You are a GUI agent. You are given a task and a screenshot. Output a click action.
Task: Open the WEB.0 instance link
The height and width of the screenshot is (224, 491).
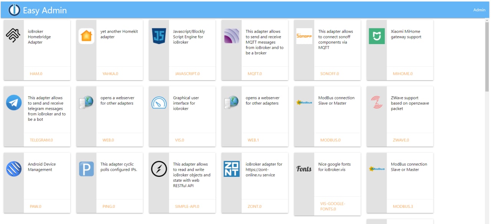pos(108,140)
